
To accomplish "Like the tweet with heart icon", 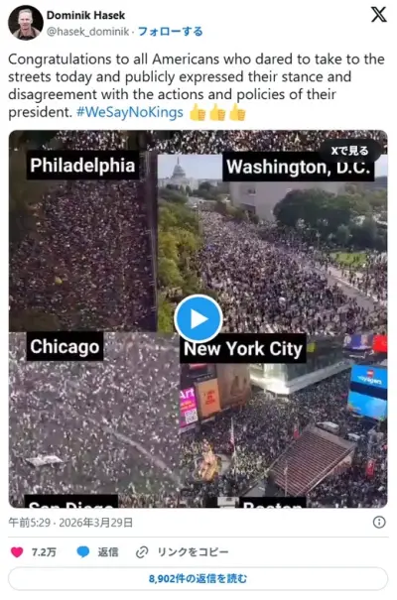I will click(17, 551).
